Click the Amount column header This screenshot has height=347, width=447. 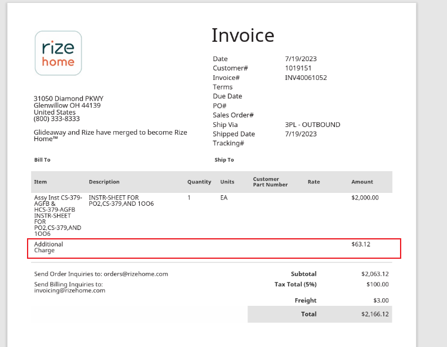pyautogui.click(x=362, y=182)
